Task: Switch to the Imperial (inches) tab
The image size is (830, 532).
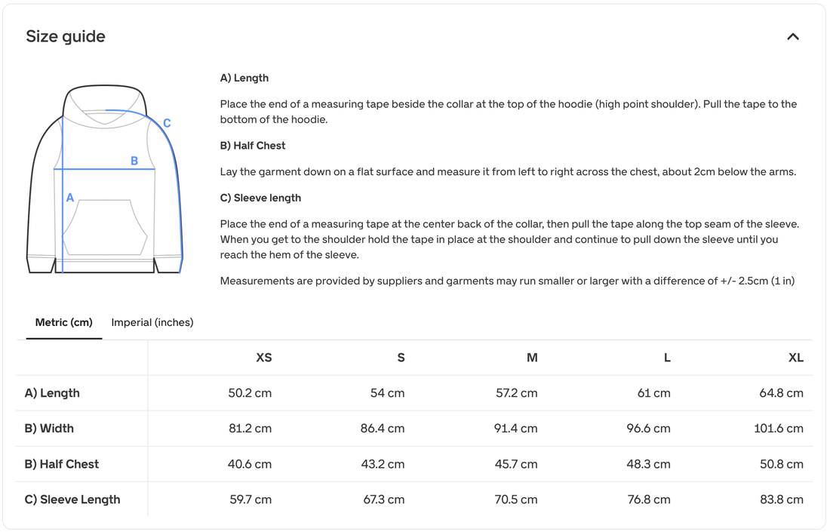Action: click(152, 322)
